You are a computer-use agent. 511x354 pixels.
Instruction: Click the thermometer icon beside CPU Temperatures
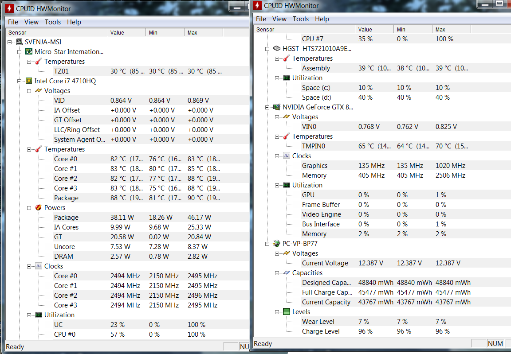pyautogui.click(x=39, y=149)
